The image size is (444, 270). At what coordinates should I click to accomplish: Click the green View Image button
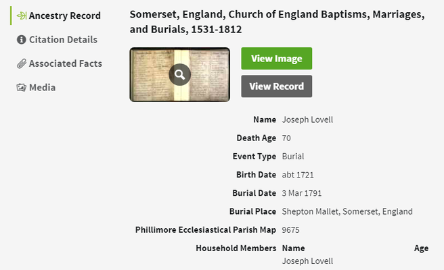(277, 59)
